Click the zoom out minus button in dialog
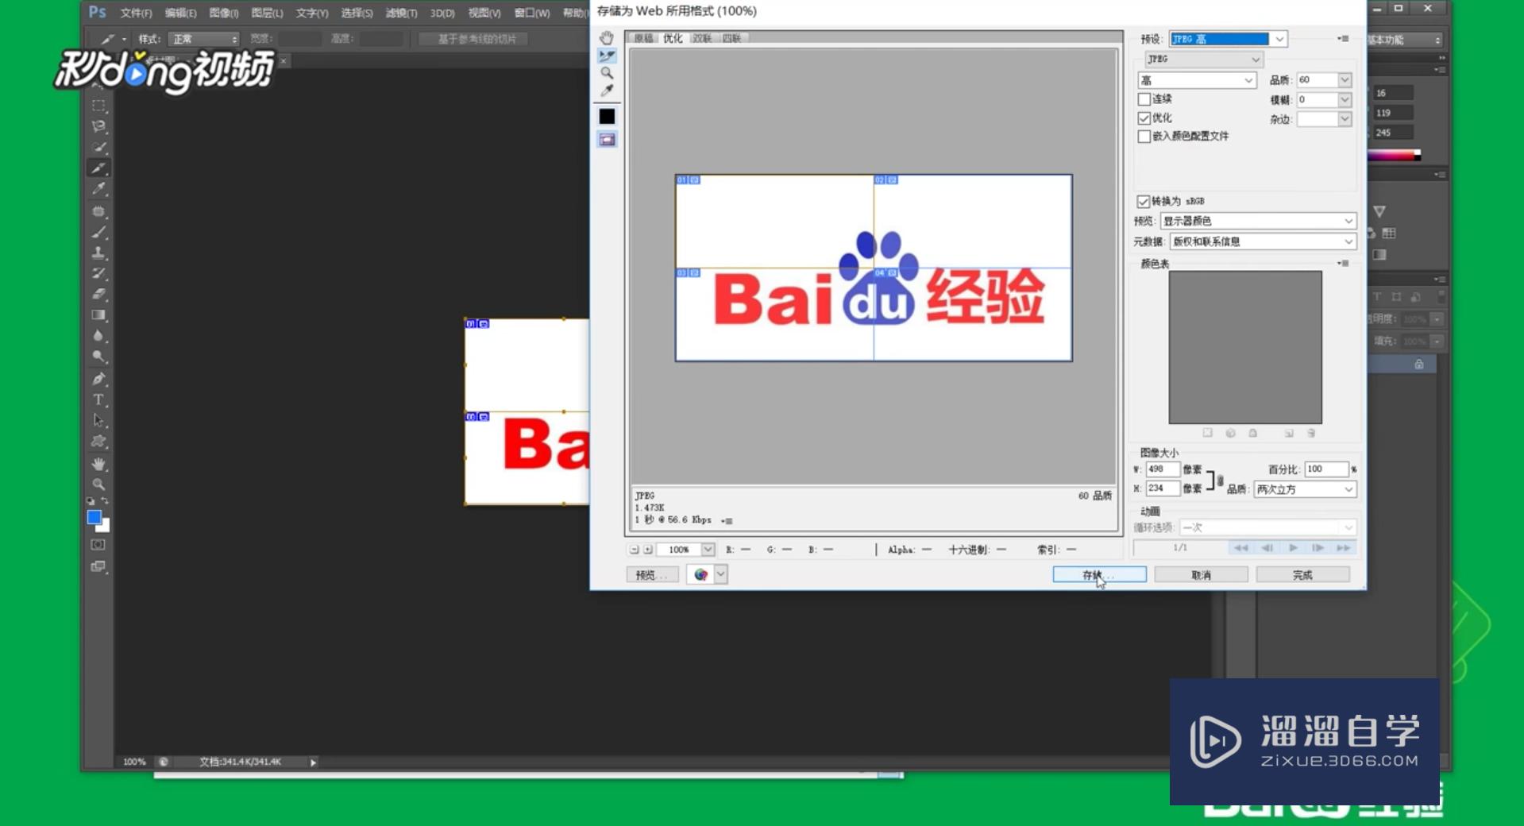The image size is (1524, 826). (x=634, y=550)
